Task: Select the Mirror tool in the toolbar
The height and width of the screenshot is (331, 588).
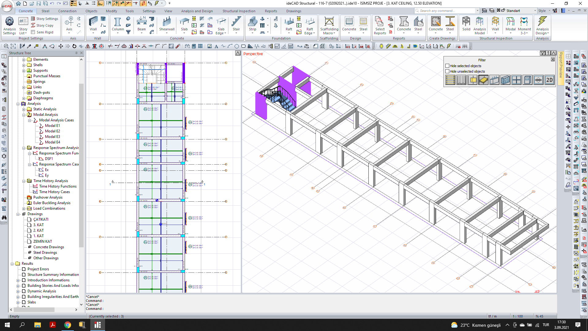Action: [x=88, y=46]
